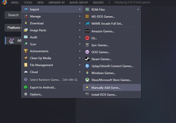The image size is (176, 123).
Task: Click the Steam Games icon
Action: (87, 59)
